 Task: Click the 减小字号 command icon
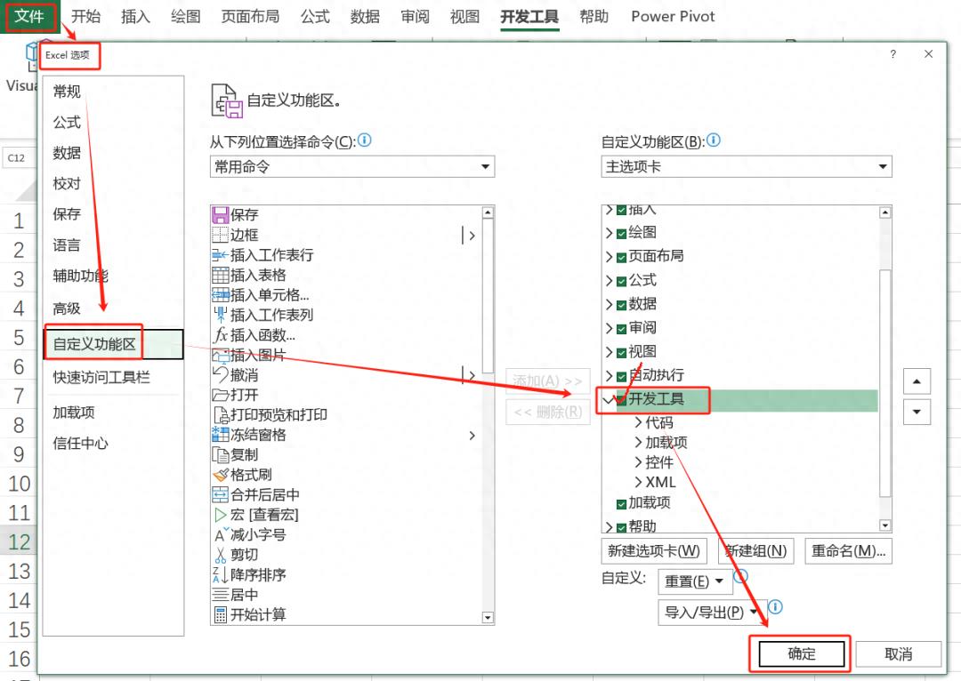coord(220,534)
